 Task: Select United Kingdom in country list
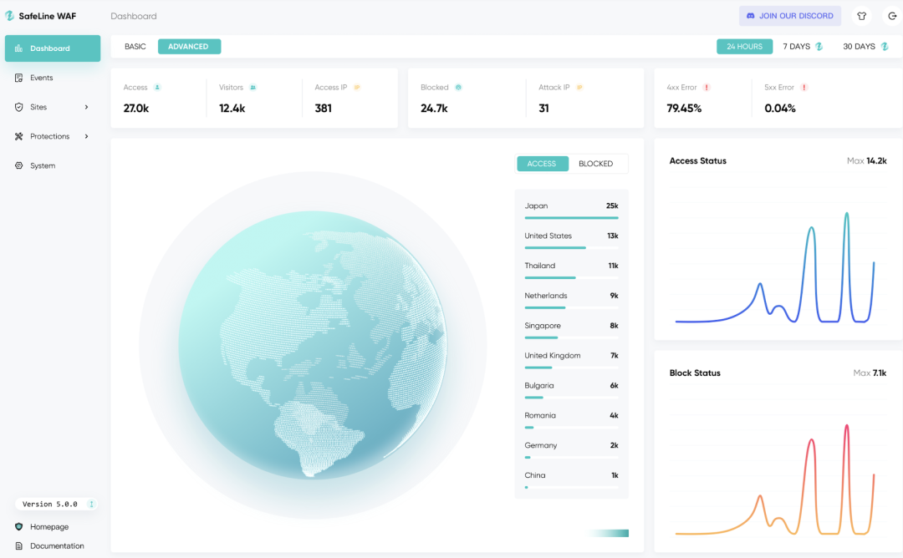pos(571,359)
